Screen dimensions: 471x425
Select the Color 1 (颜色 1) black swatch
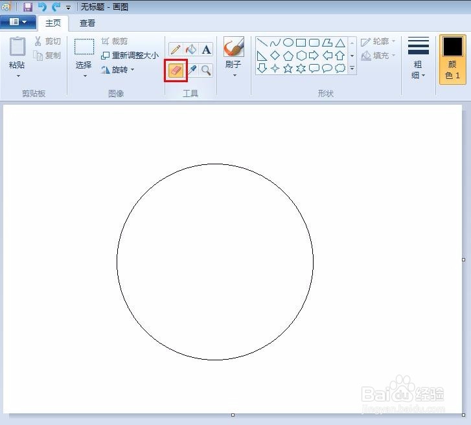tap(452, 60)
